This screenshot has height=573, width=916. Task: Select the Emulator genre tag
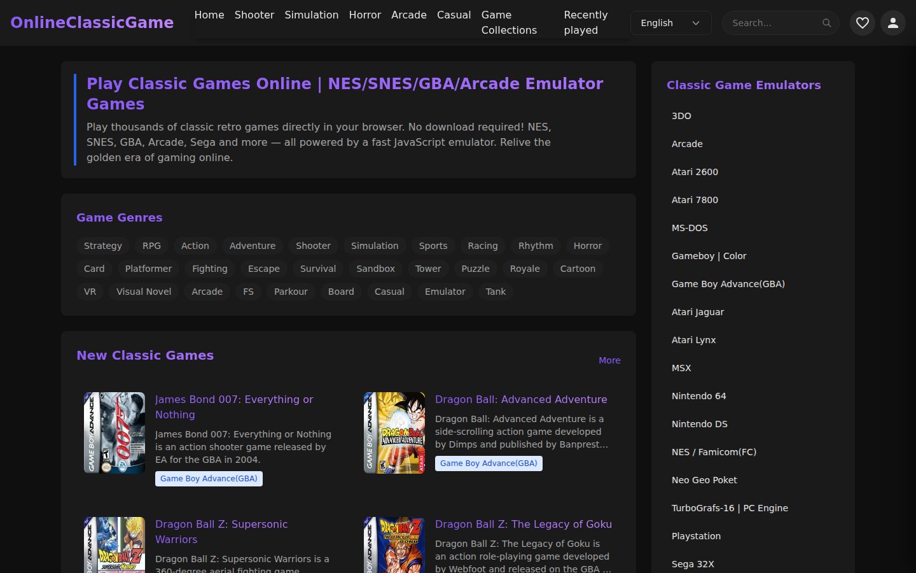[445, 292]
